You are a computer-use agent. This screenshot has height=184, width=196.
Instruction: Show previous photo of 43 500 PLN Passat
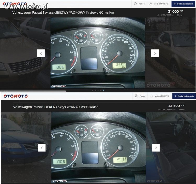coord(42,148)
